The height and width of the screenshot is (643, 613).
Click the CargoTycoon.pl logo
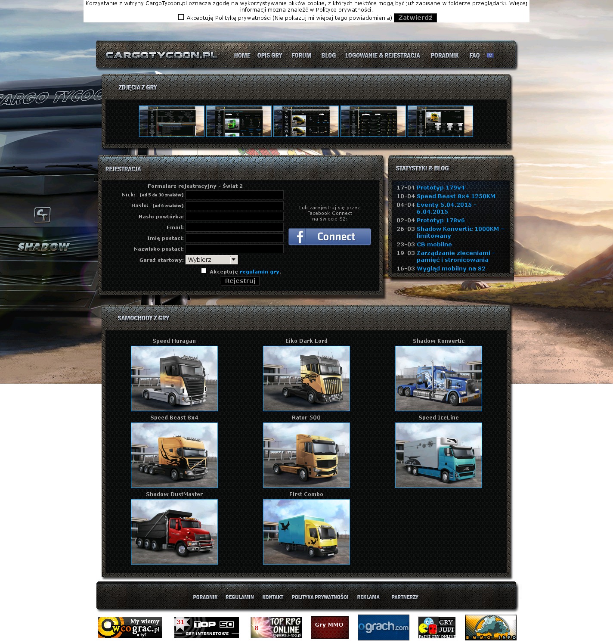pos(161,55)
